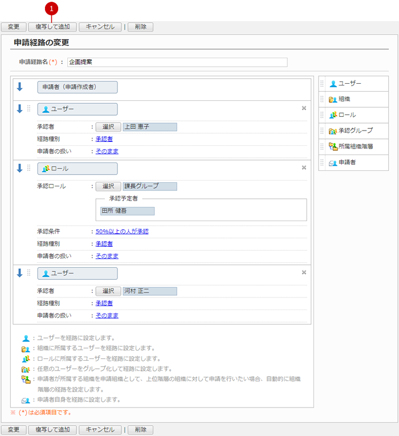Select the 申請者（申請作成者）step box
The width and height of the screenshot is (399, 436).
[78, 87]
